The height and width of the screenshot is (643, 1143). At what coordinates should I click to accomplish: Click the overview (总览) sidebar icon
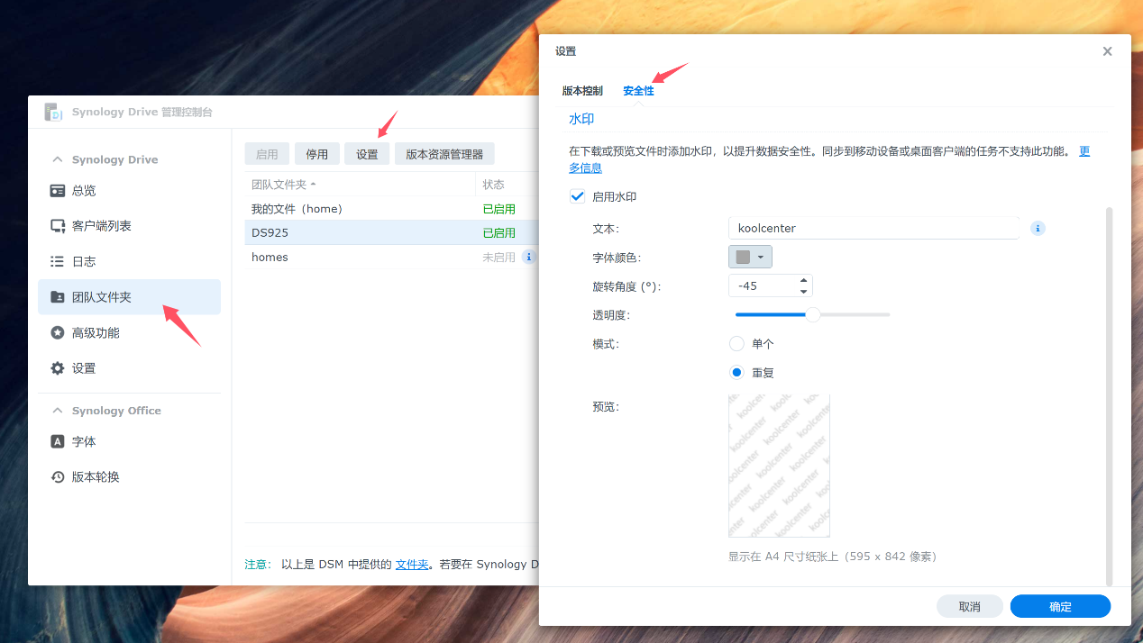[58, 191]
